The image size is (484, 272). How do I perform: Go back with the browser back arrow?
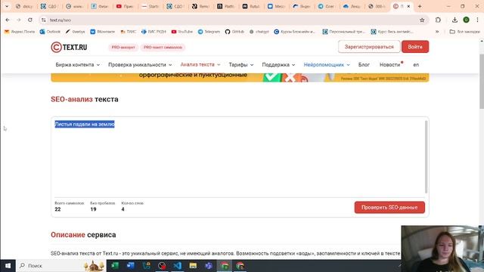pyautogui.click(x=8, y=20)
